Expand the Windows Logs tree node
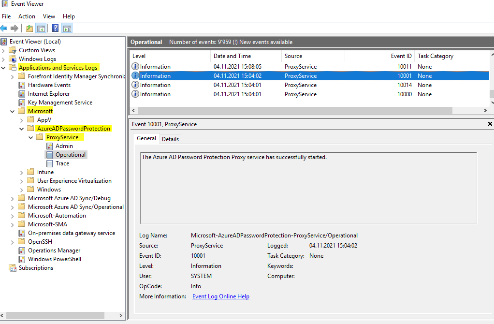The image size is (494, 324). click(3, 59)
